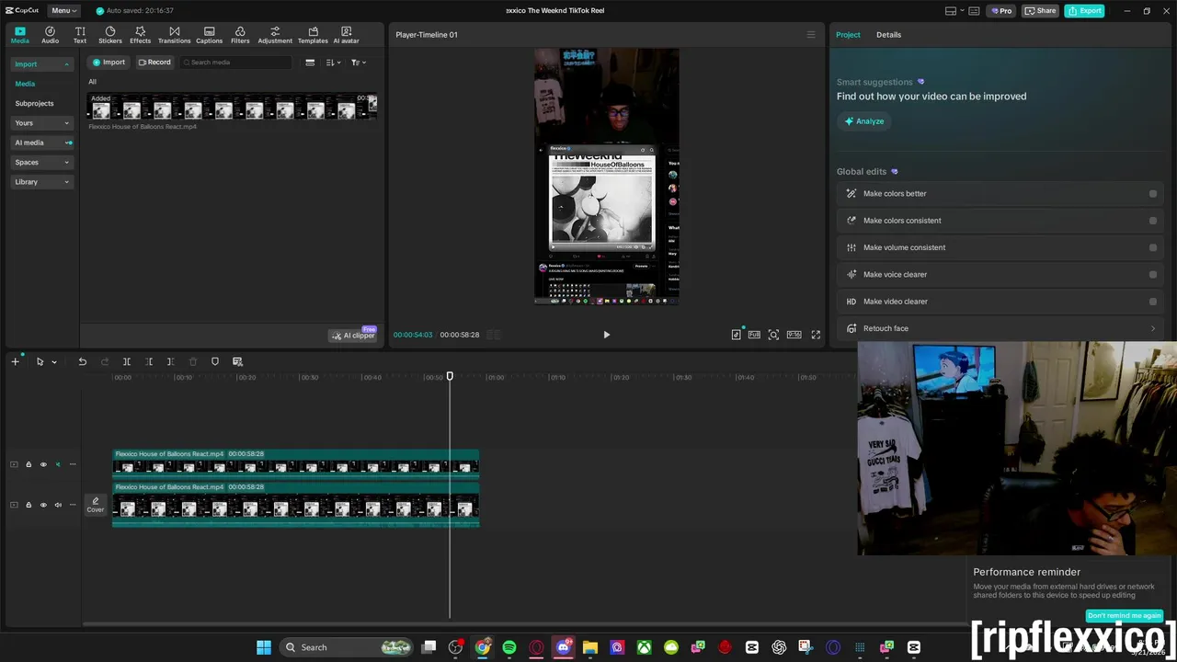Image resolution: width=1177 pixels, height=662 pixels.
Task: Click the Full quality preview icon
Action: pos(754,335)
